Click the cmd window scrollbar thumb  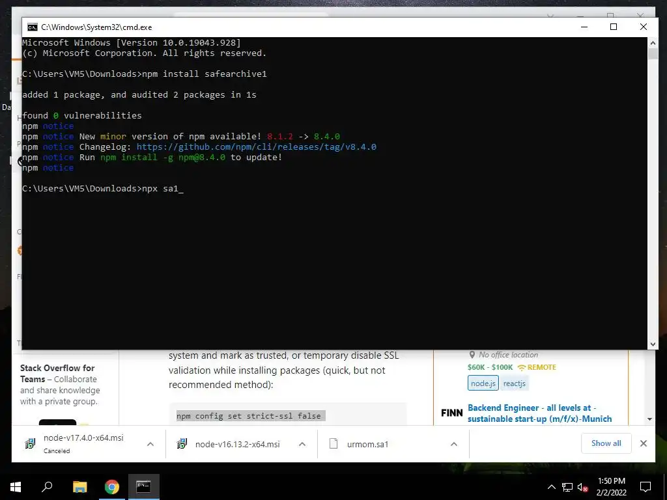tap(653, 54)
